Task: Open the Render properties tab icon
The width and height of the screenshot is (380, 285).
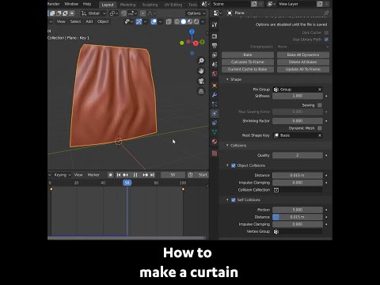Action: point(215,36)
